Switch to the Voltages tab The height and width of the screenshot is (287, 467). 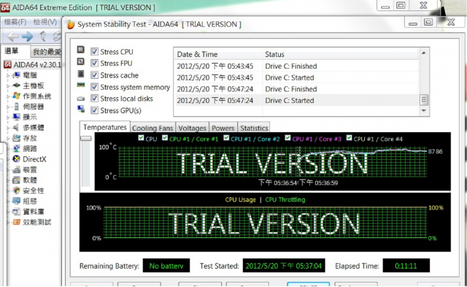pyautogui.click(x=192, y=128)
